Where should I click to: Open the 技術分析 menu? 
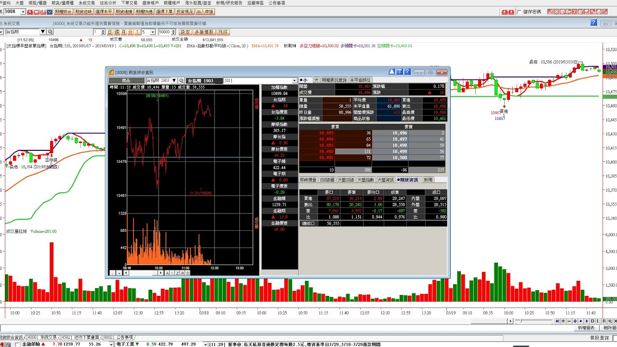click(108, 3)
